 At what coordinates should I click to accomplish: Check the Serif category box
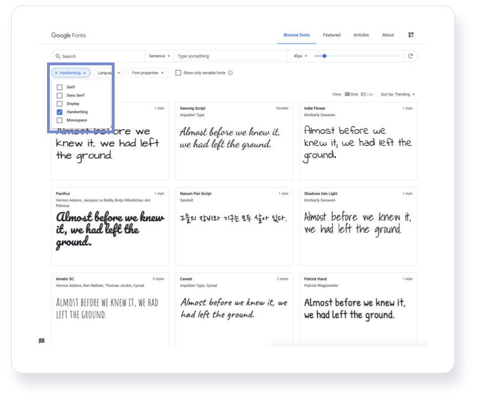click(x=60, y=87)
